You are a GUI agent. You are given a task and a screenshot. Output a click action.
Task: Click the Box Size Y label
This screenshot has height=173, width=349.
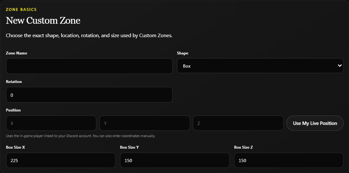[130, 147]
